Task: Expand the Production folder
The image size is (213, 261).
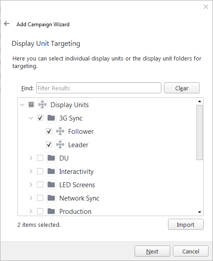Action: 31,211
